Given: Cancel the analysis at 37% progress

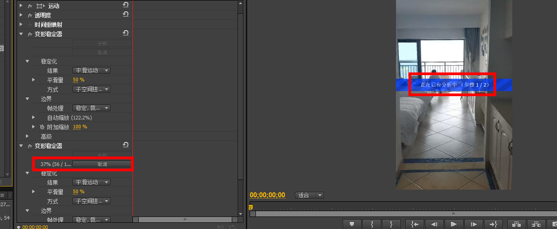Looking at the screenshot, I should pos(102,164).
